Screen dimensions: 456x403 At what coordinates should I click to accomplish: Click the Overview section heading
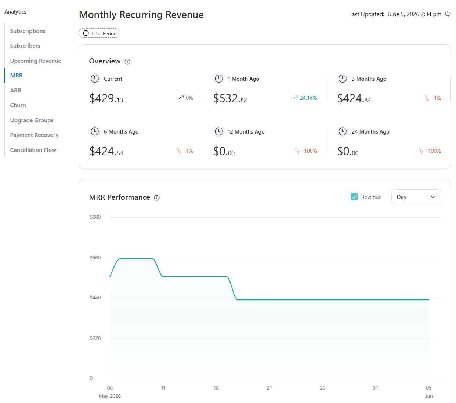point(105,61)
